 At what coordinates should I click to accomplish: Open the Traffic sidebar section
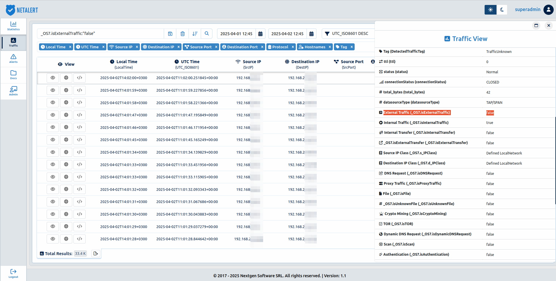[13, 42]
